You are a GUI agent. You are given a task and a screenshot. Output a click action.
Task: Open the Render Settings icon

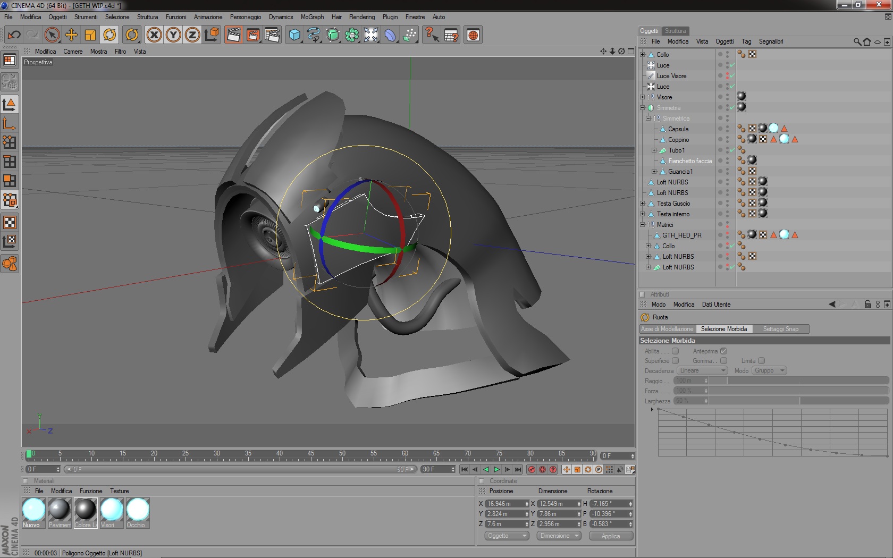click(272, 35)
